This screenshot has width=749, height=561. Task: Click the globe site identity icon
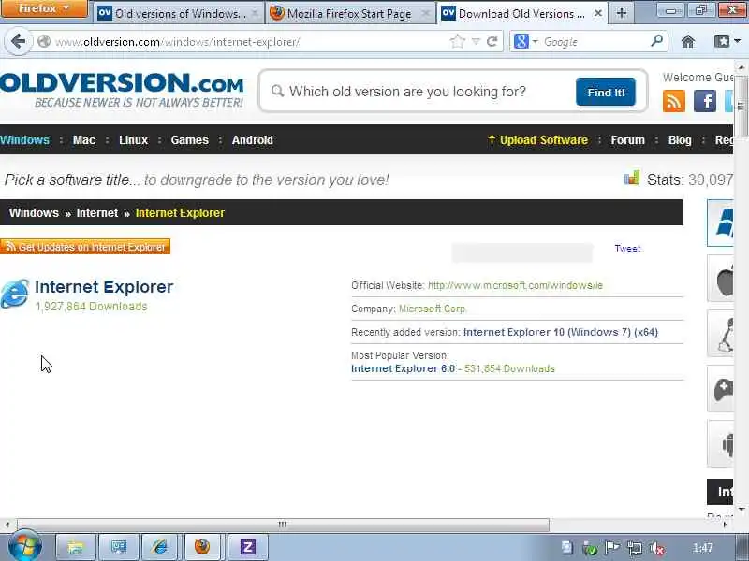tap(44, 41)
